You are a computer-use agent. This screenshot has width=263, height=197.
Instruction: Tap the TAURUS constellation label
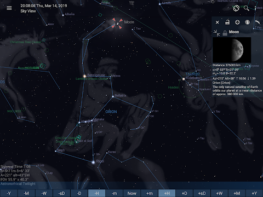click(x=193, y=74)
